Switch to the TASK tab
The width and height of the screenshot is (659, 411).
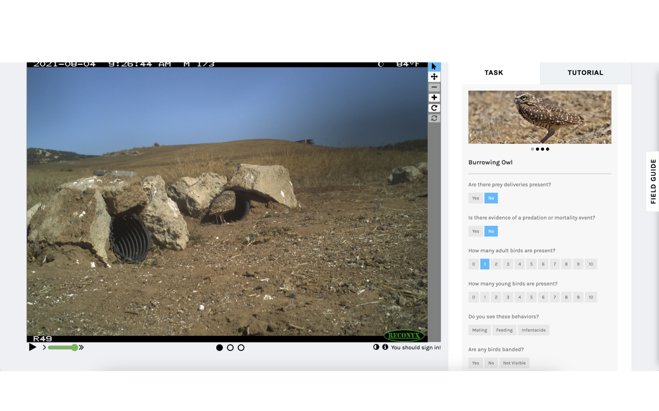[x=494, y=72]
